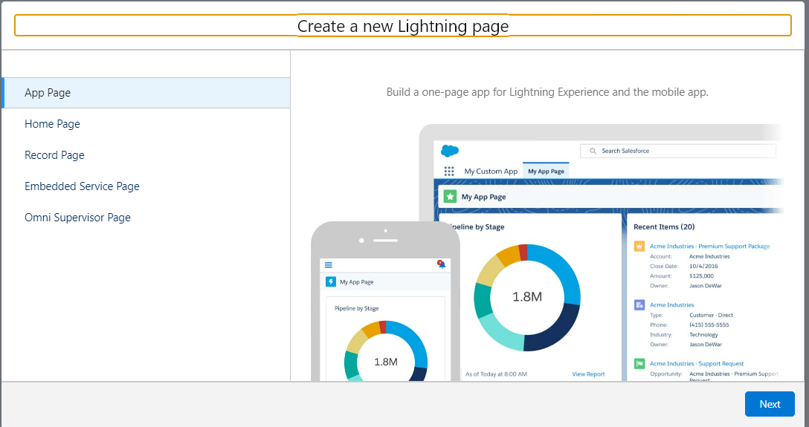This screenshot has width=809, height=427.
Task: Click the orange crown opportunity icon
Action: click(639, 247)
